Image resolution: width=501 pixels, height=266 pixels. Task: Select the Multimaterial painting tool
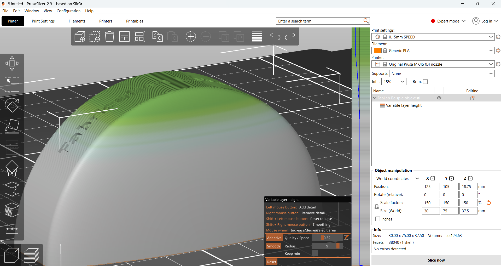click(12, 210)
